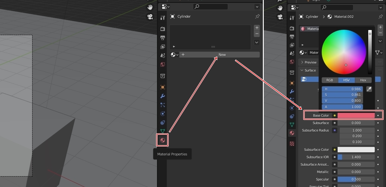Open Scene Properties tab in left panel

163,56
